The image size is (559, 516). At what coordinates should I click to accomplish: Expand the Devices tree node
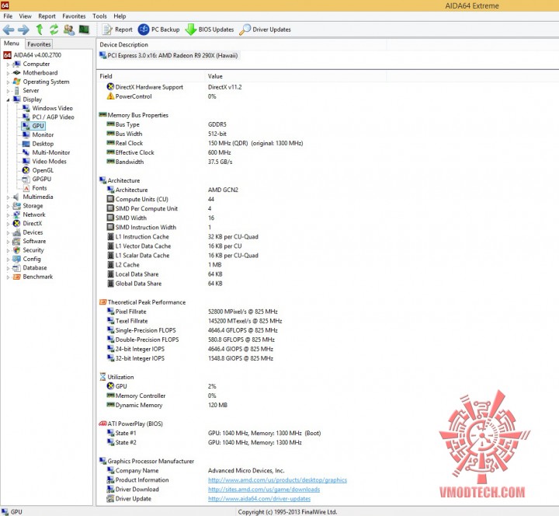coord(8,233)
